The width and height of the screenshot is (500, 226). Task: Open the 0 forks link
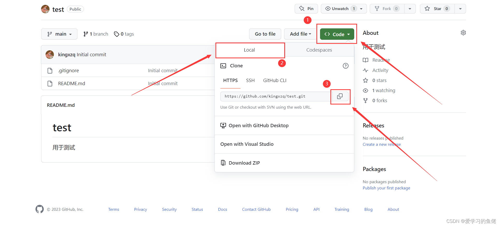pyautogui.click(x=380, y=101)
